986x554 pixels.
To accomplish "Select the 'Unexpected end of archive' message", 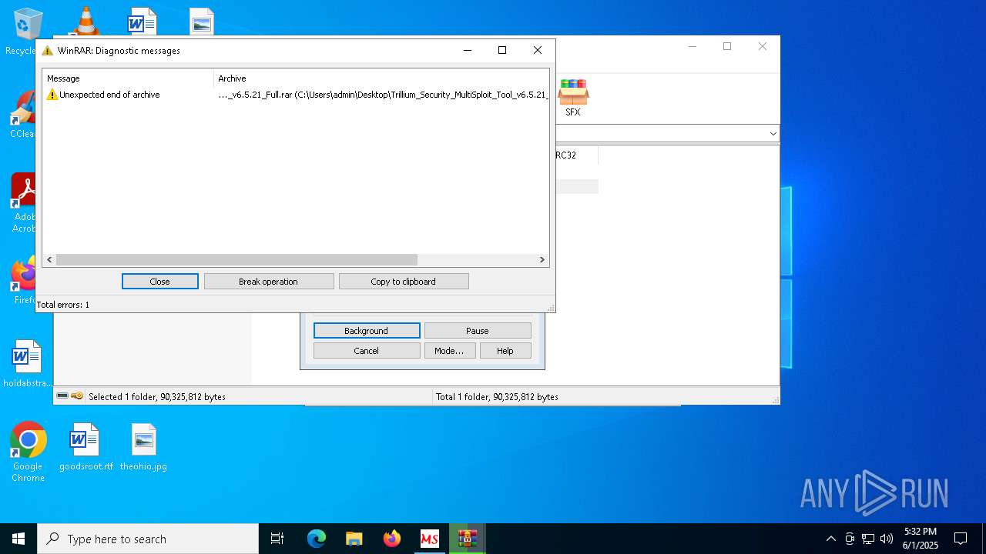I will (109, 95).
